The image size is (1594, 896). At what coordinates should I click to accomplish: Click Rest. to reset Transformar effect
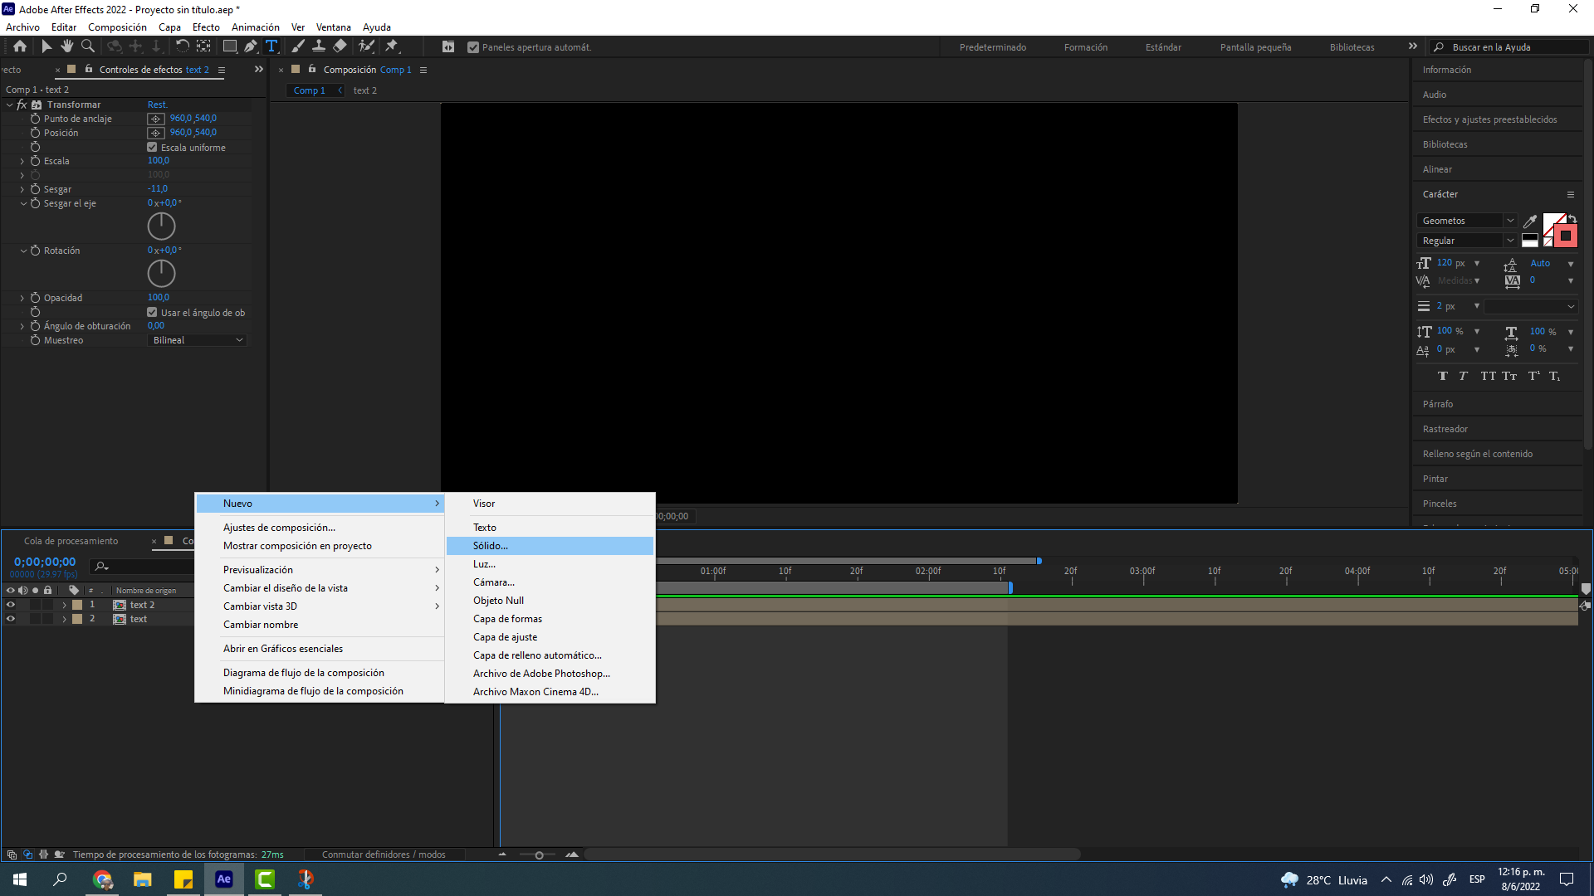(157, 105)
